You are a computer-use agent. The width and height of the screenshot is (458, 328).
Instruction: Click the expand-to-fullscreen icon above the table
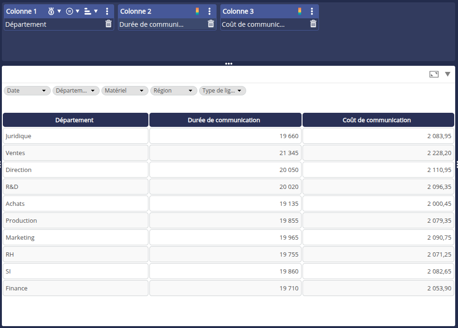pyautogui.click(x=434, y=74)
